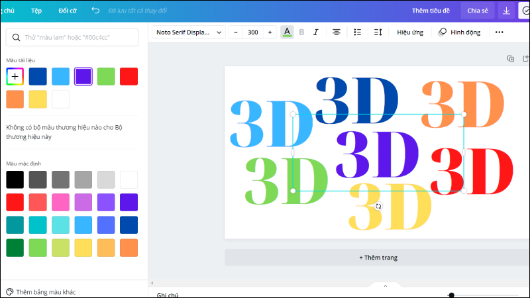Select white document color swatch
Image resolution: width=530 pixels, height=298 pixels.
click(x=60, y=99)
